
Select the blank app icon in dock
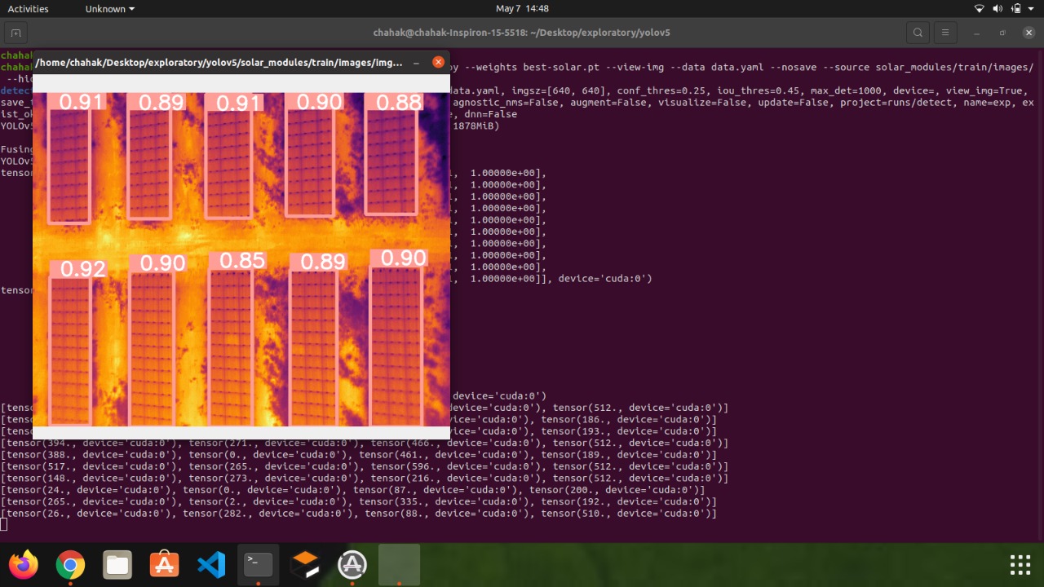coord(400,564)
